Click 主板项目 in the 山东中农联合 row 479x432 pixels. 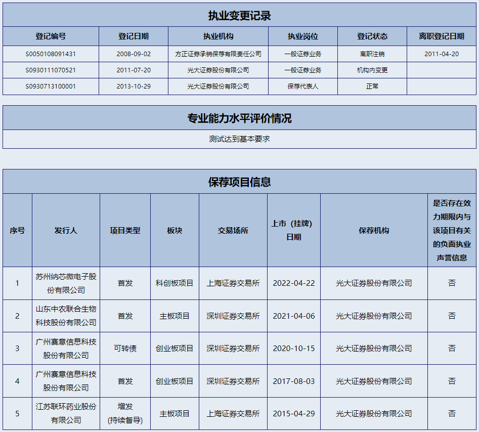coord(175,316)
